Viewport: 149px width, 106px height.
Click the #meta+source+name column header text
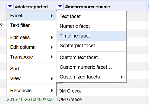87,7
